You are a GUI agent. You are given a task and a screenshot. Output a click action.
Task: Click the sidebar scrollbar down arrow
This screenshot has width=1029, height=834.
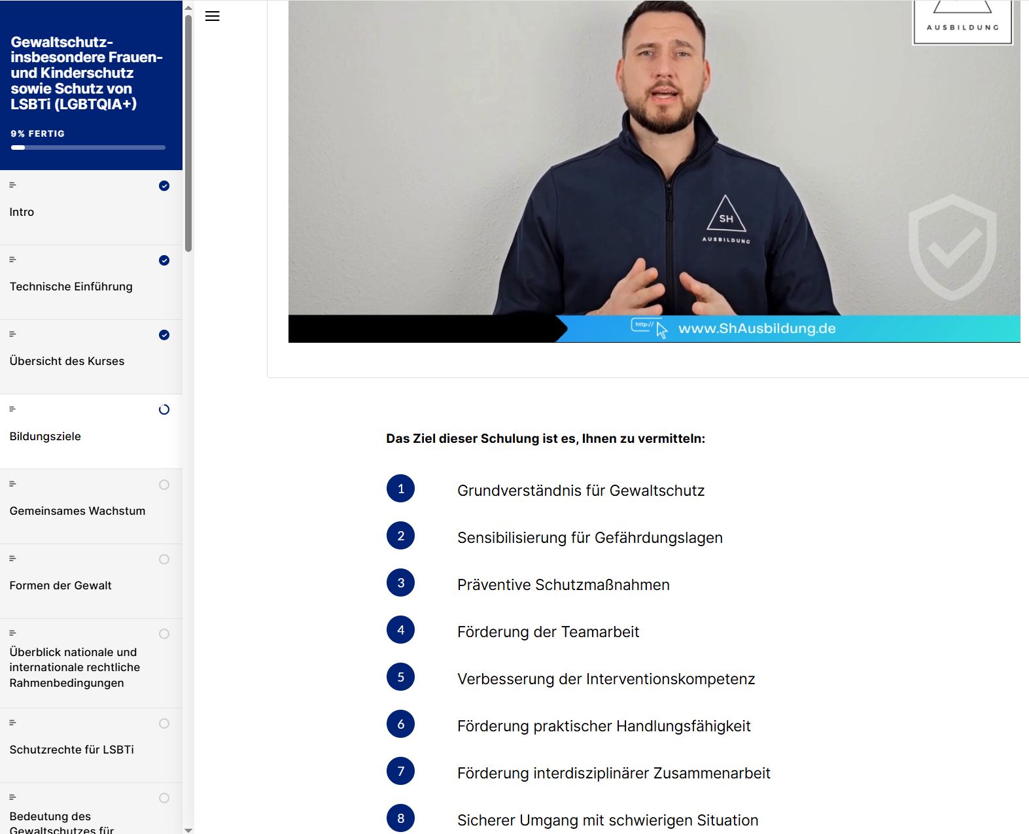(188, 830)
